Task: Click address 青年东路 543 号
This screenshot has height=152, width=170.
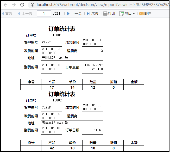Action: (x=55, y=123)
